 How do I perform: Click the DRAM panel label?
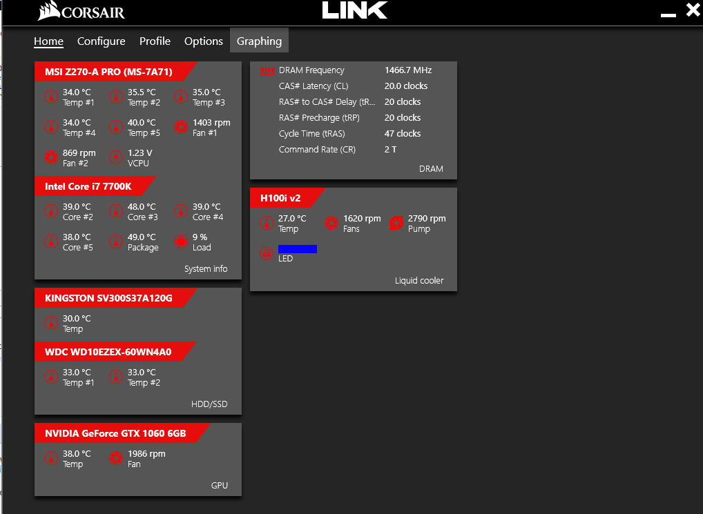432,169
